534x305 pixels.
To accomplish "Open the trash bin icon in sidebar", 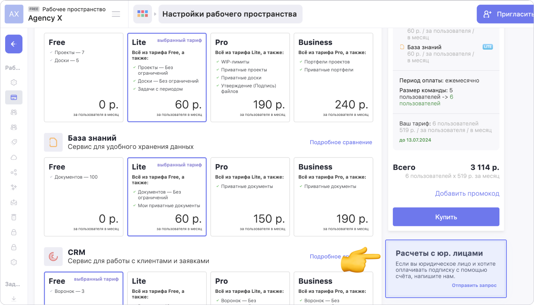I will (x=14, y=217).
